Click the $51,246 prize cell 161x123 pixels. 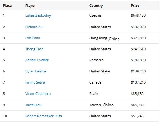[137, 116]
